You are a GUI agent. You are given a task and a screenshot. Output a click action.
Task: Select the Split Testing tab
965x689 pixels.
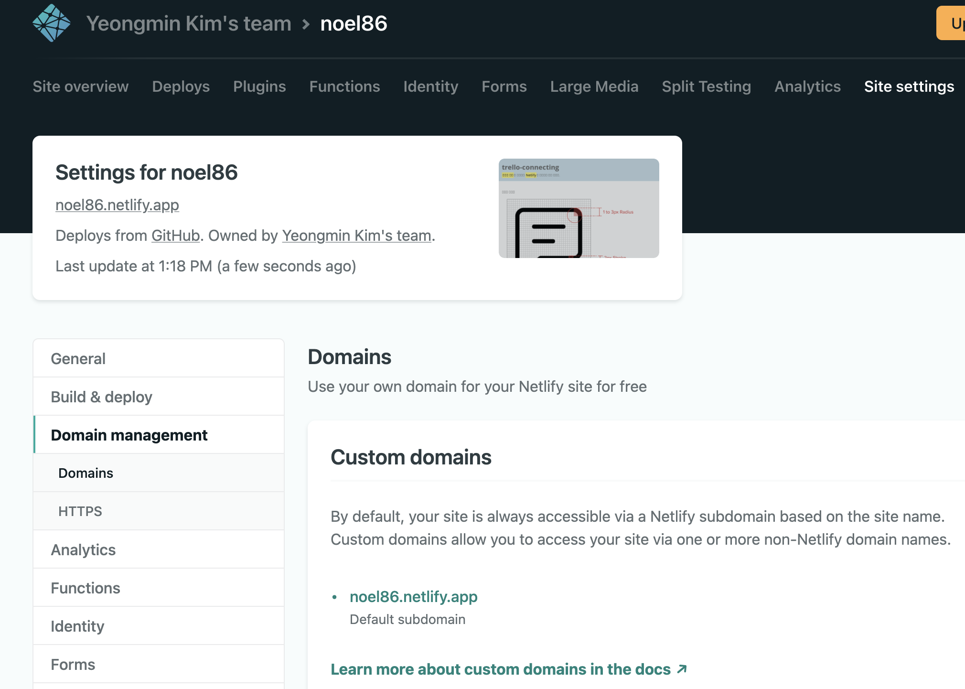click(706, 86)
